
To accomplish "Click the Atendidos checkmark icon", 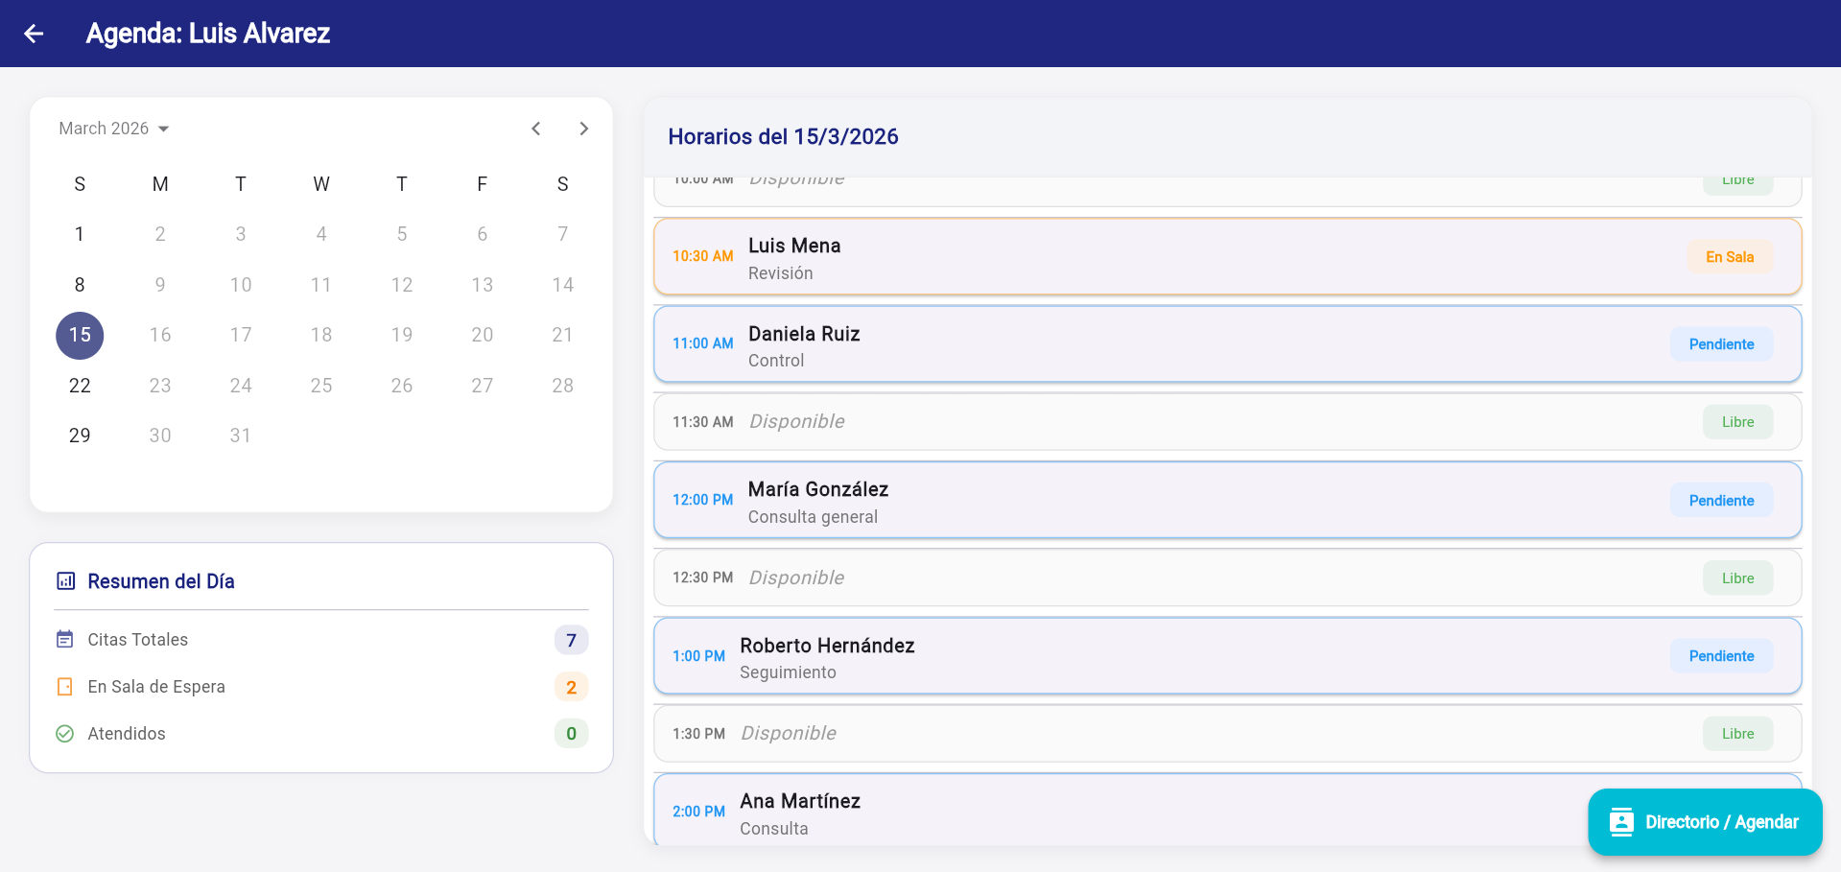I will [x=63, y=734].
